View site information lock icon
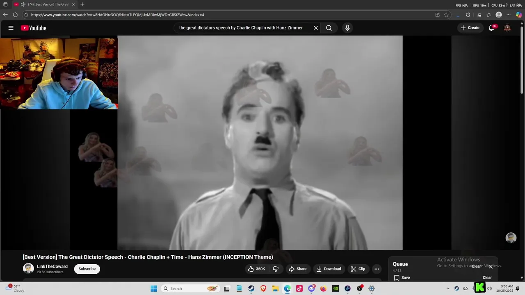This screenshot has height=295, width=525. point(26,15)
